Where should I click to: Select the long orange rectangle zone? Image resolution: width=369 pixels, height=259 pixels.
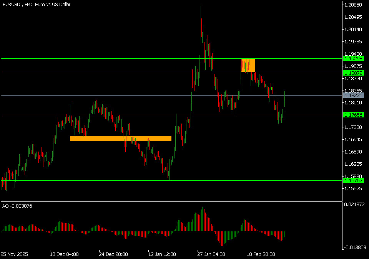tap(120, 139)
